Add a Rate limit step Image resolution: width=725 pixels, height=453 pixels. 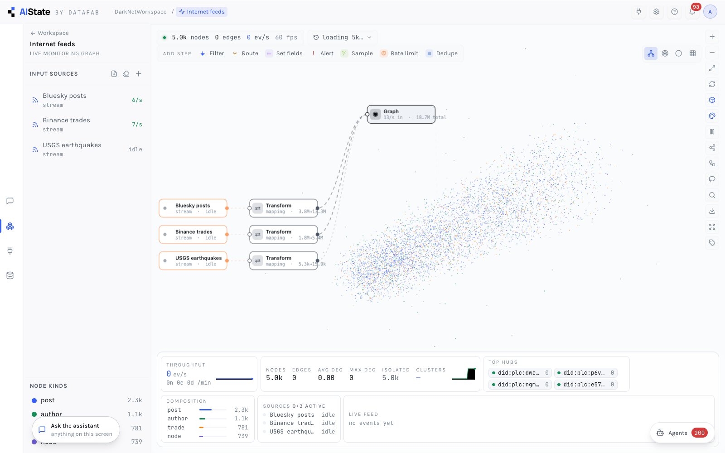pyautogui.click(x=399, y=53)
